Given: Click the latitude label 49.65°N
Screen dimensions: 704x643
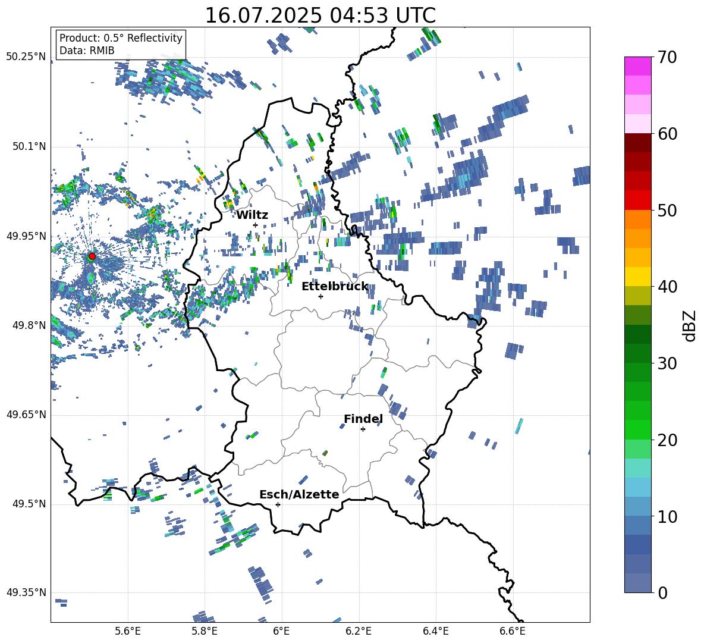Looking at the screenshot, I should click(x=26, y=415).
